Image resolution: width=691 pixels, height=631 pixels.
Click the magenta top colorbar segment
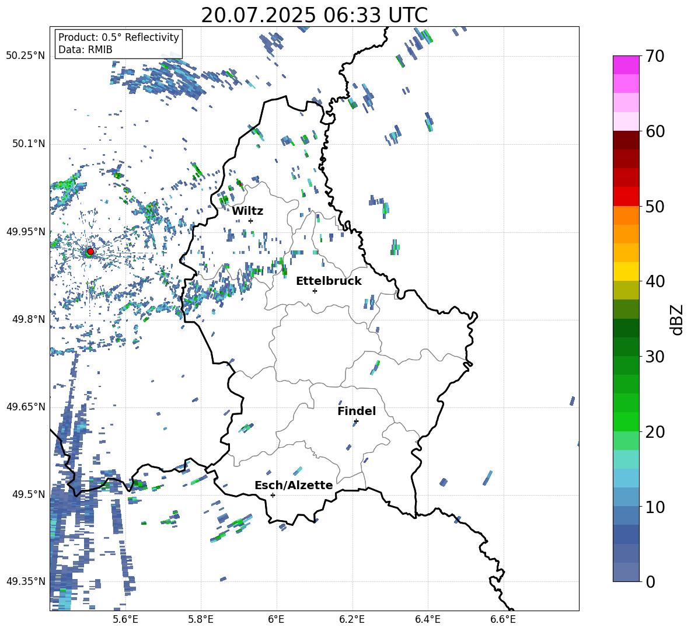(x=626, y=65)
